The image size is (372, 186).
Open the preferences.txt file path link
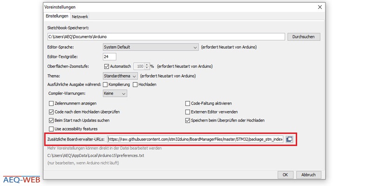click(96, 156)
